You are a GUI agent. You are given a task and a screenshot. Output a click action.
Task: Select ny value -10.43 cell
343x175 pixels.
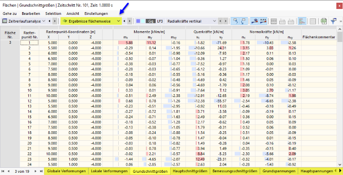267,42
